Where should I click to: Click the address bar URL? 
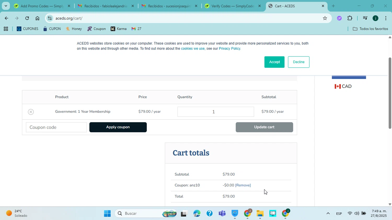click(x=69, y=18)
